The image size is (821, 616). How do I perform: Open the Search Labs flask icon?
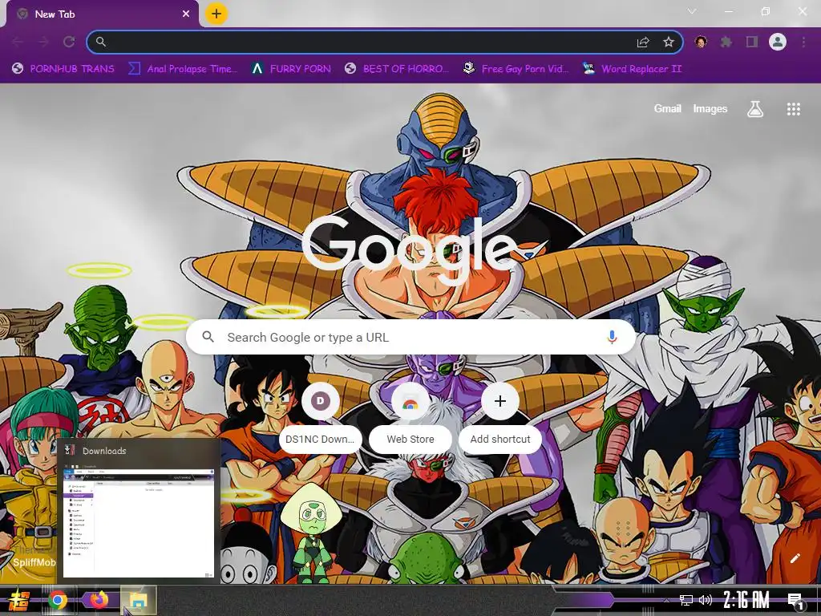point(754,109)
